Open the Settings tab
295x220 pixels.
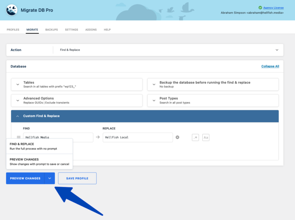[x=71, y=30]
